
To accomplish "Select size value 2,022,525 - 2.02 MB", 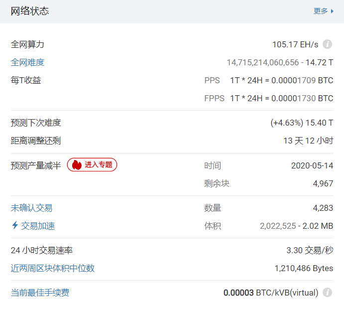I will point(297,226).
